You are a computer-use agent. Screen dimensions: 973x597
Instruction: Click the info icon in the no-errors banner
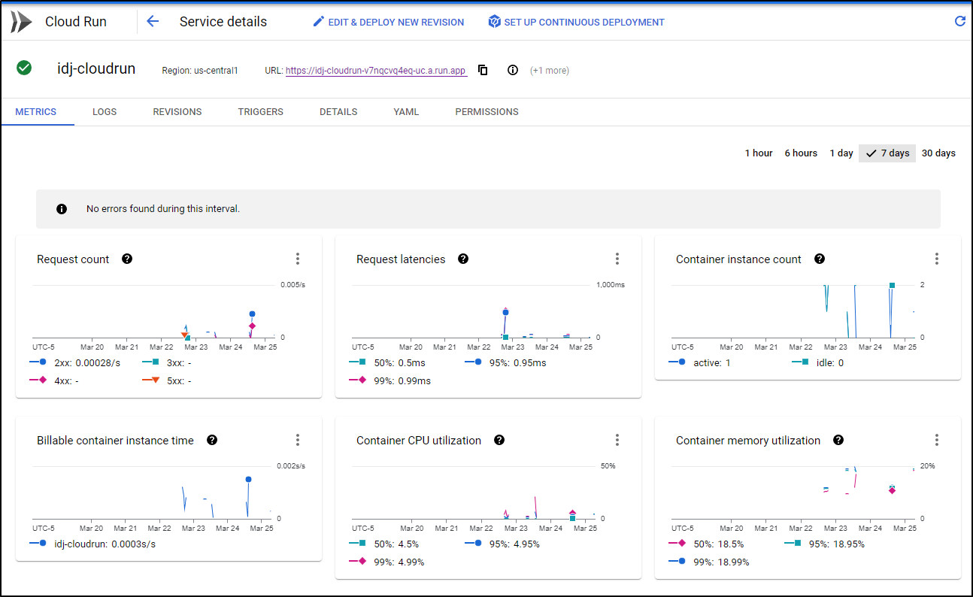pyautogui.click(x=62, y=208)
